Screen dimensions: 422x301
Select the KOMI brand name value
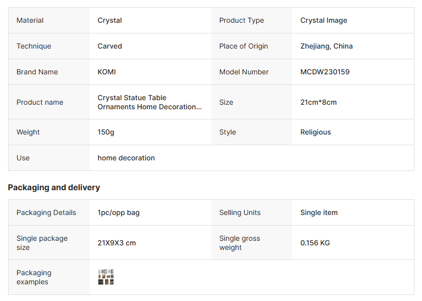(106, 72)
